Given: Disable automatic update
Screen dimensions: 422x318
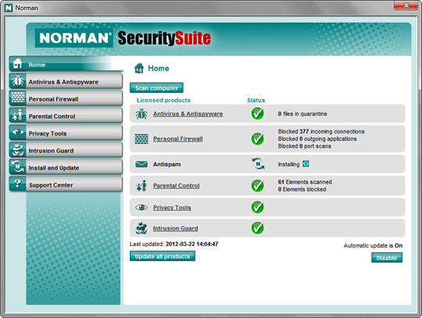Looking at the screenshot, I should tap(387, 258).
